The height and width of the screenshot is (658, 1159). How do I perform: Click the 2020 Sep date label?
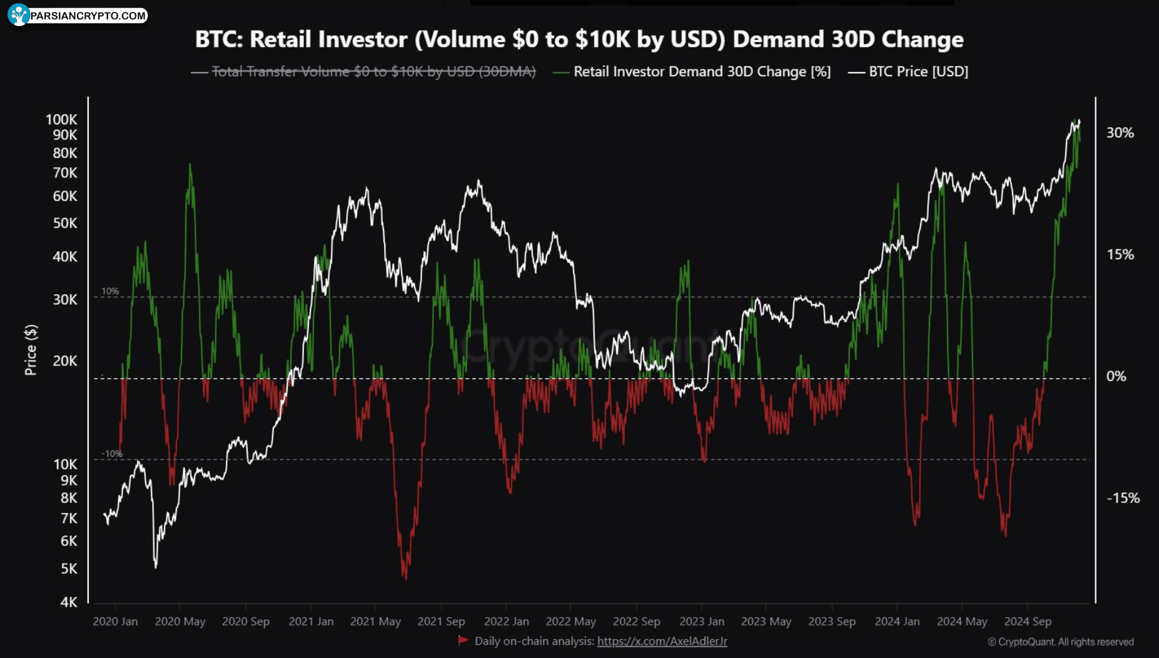pyautogui.click(x=246, y=622)
